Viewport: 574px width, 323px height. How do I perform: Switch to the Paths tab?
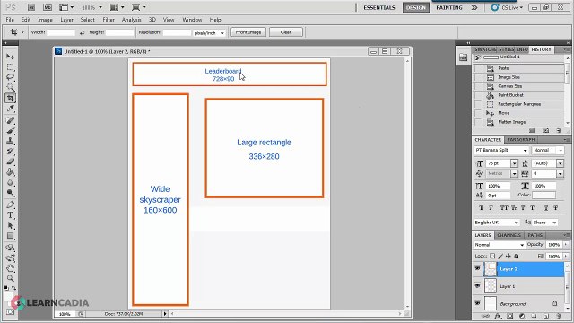click(535, 235)
